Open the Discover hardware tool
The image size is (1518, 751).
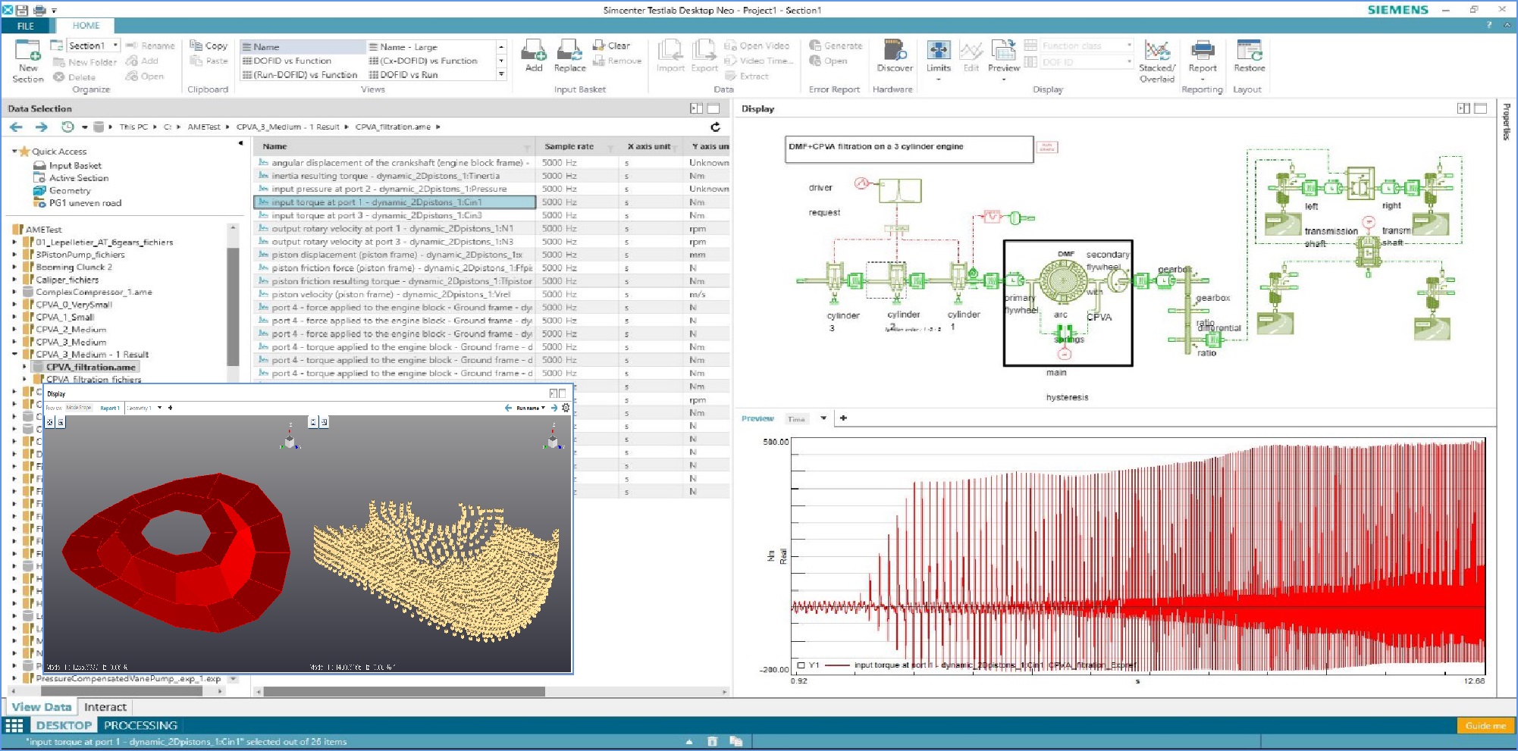[895, 53]
